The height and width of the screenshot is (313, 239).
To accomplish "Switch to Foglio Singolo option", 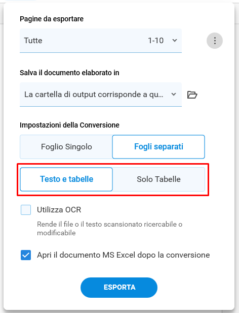I will click(66, 147).
